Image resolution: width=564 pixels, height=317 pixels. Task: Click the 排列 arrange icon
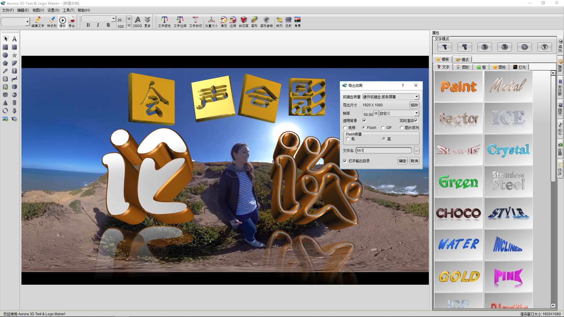(x=279, y=22)
